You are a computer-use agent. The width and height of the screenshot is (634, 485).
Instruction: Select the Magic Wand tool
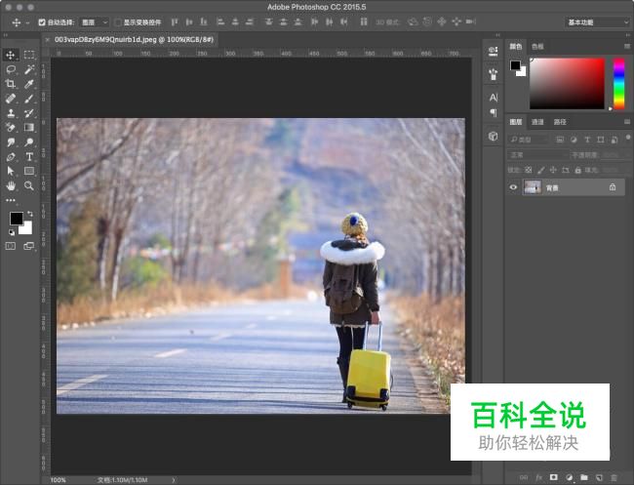[29, 69]
